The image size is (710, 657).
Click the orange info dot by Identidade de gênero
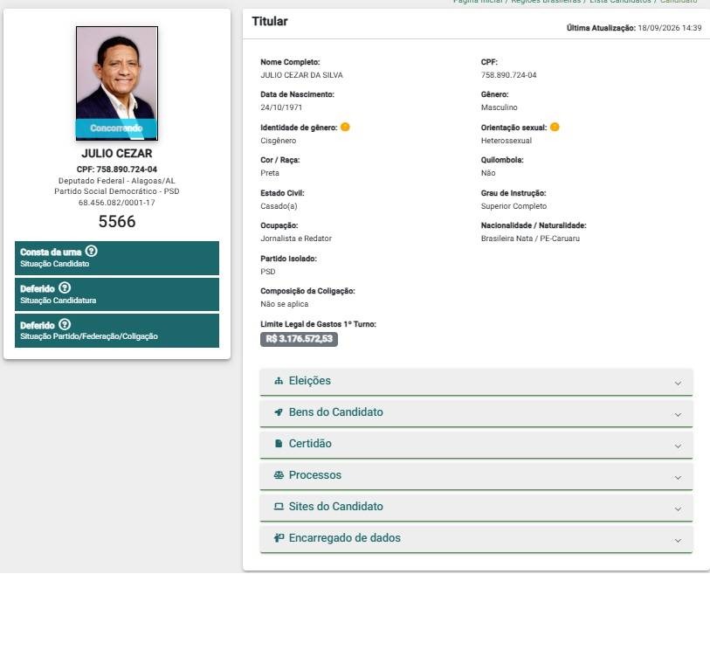click(345, 128)
